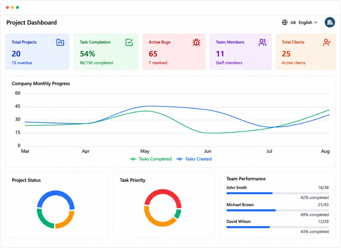Click the Active Bugs bug icon
Screen dimensions: 341x248
coord(196,42)
